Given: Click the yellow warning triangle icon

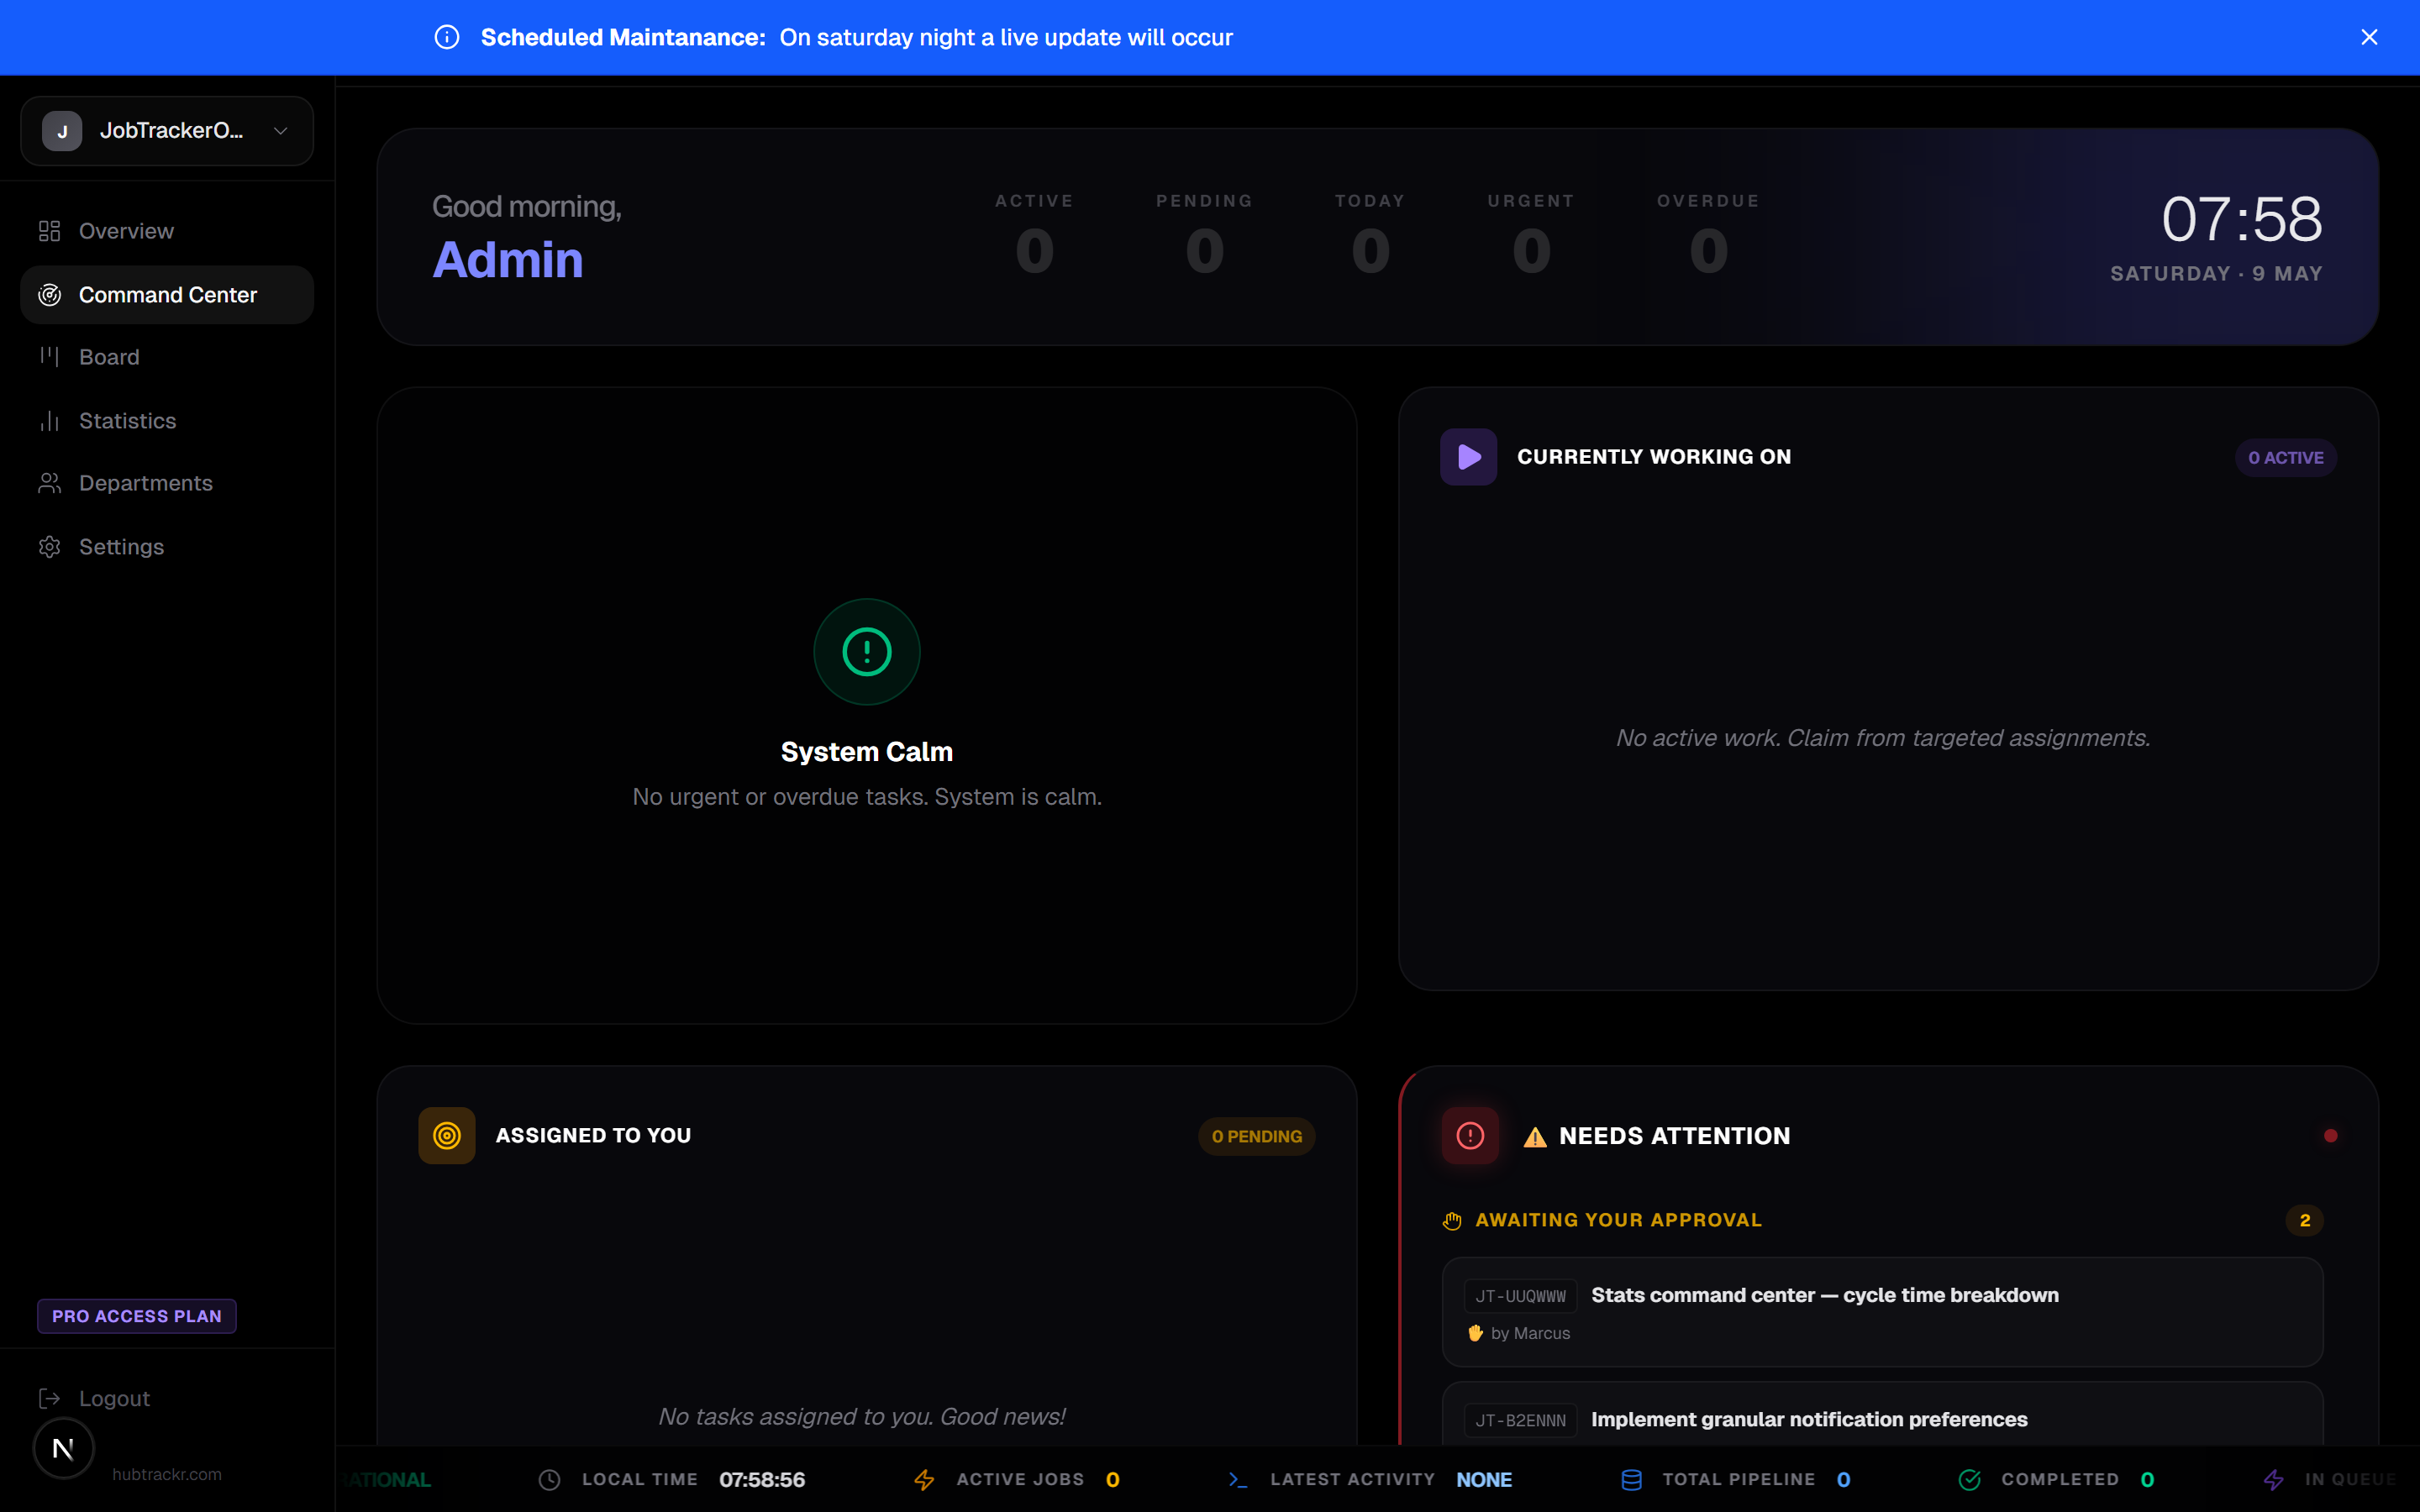Looking at the screenshot, I should (x=1535, y=1137).
